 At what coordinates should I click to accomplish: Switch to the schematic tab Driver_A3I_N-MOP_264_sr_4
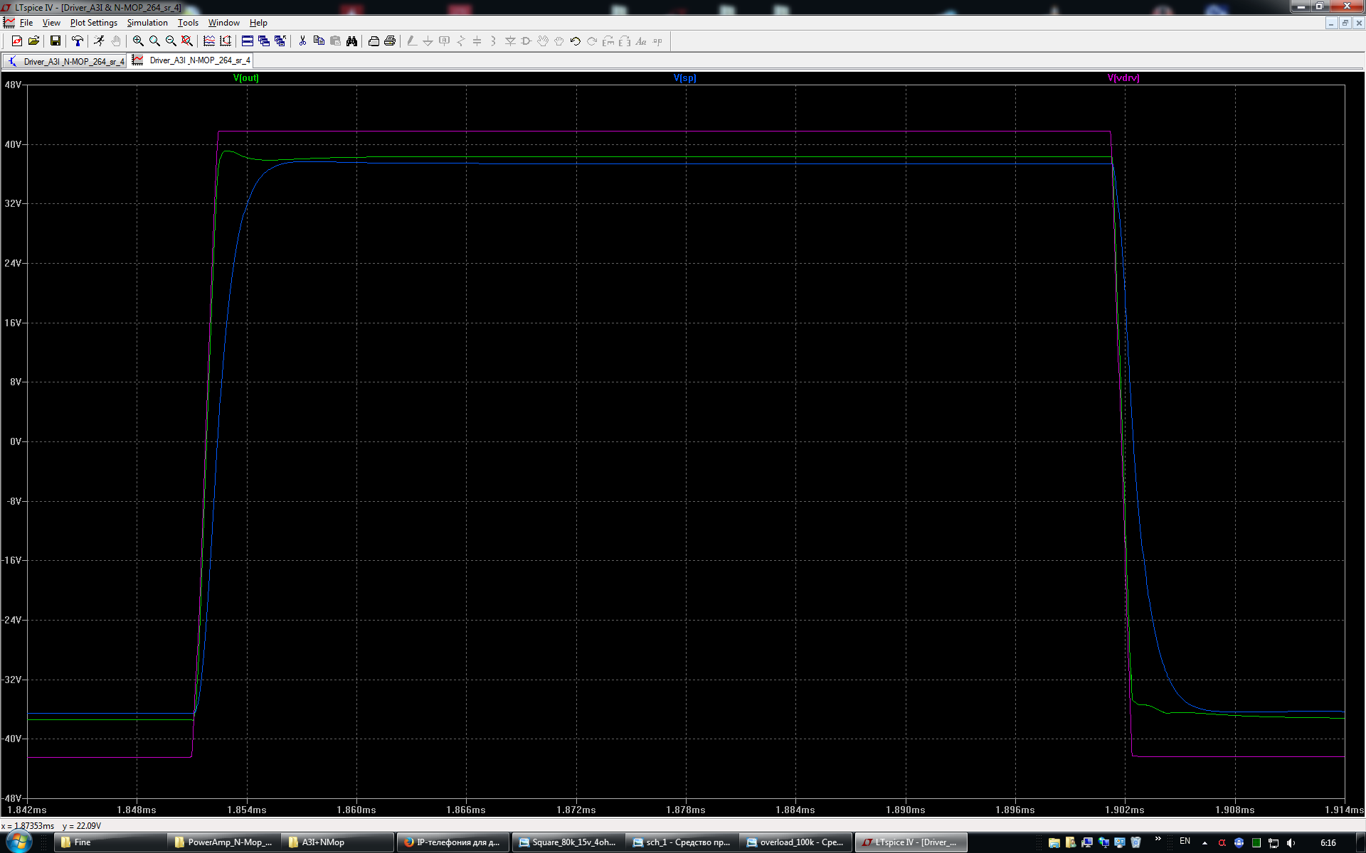65,61
